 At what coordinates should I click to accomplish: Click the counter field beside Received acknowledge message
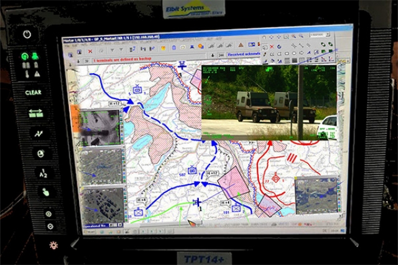221,55
